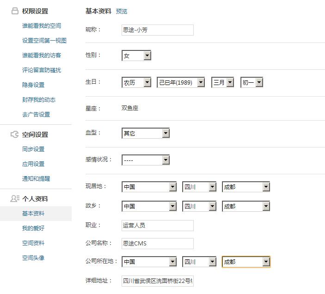Click the person icon beside 个人资料
This screenshot has width=325, height=294.
[15, 199]
